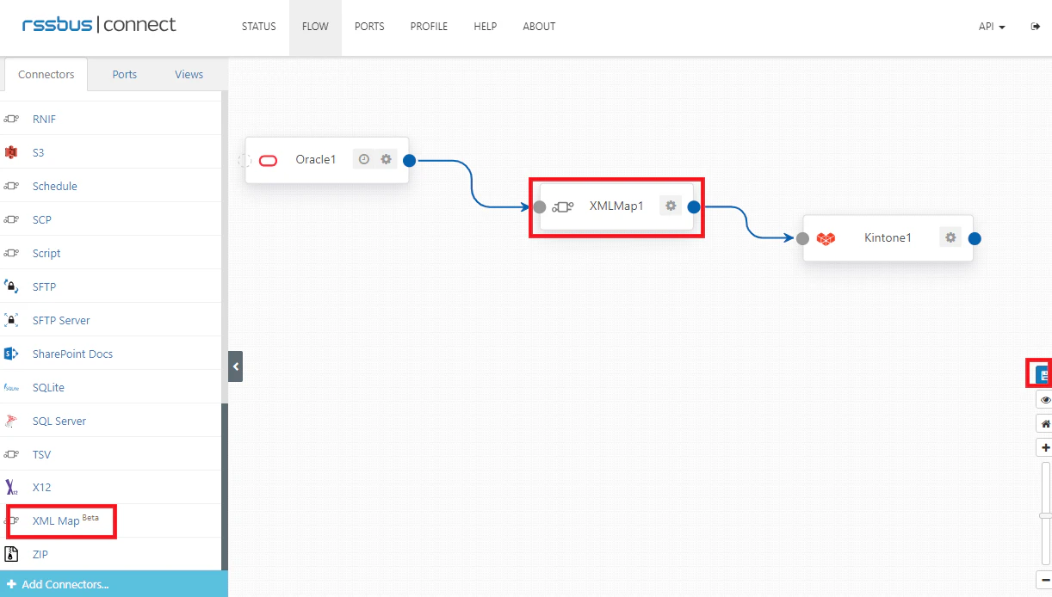Select the Oracle1 node label
The height and width of the screenshot is (597, 1052).
pos(316,159)
